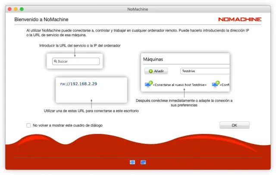Click the Máquinas panel heading
Image resolution: width=276 pixels, height=175 pixels.
tap(153, 59)
